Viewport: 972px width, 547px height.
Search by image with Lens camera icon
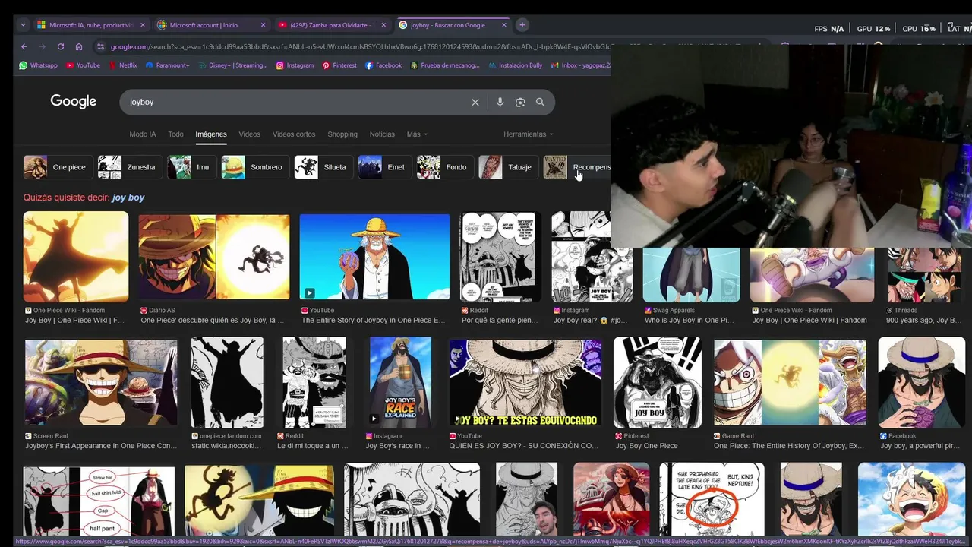tap(520, 102)
